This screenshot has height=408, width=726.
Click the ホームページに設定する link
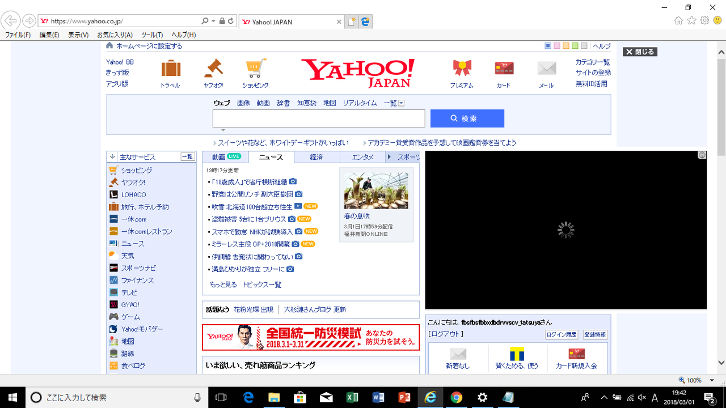(149, 46)
